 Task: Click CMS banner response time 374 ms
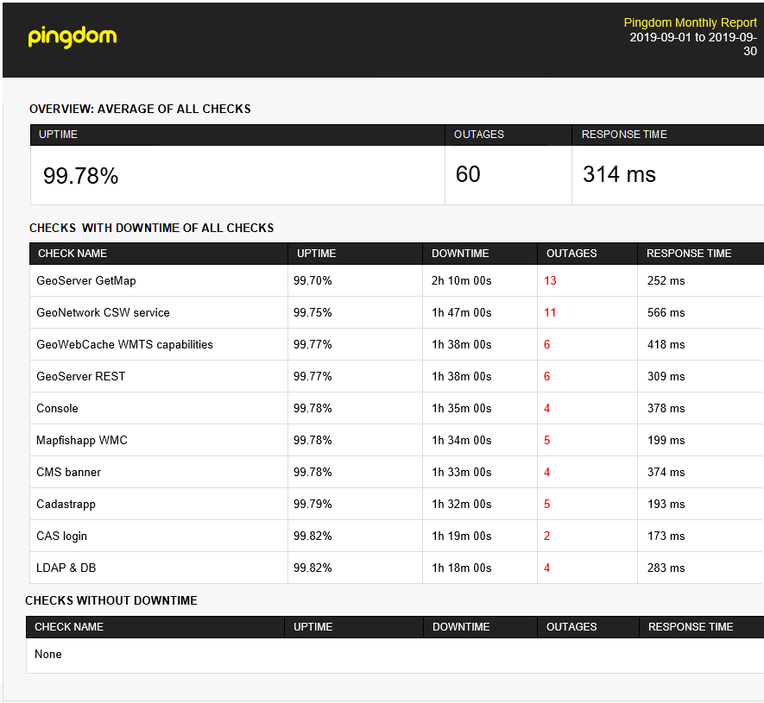[x=666, y=472]
